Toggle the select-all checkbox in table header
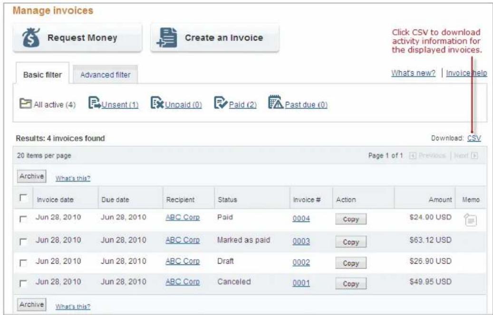Image resolution: width=493 pixels, height=315 pixels. [x=23, y=198]
